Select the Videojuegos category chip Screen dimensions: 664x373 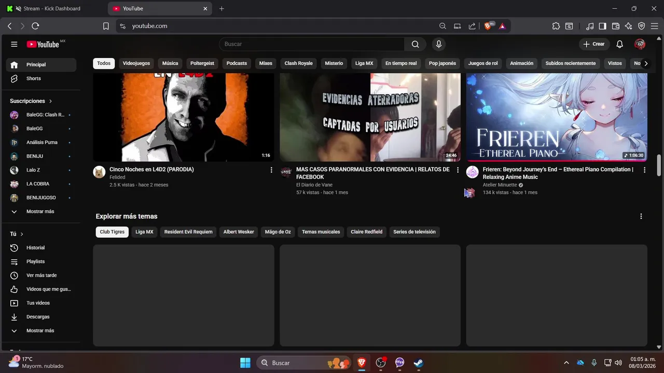[x=136, y=63]
